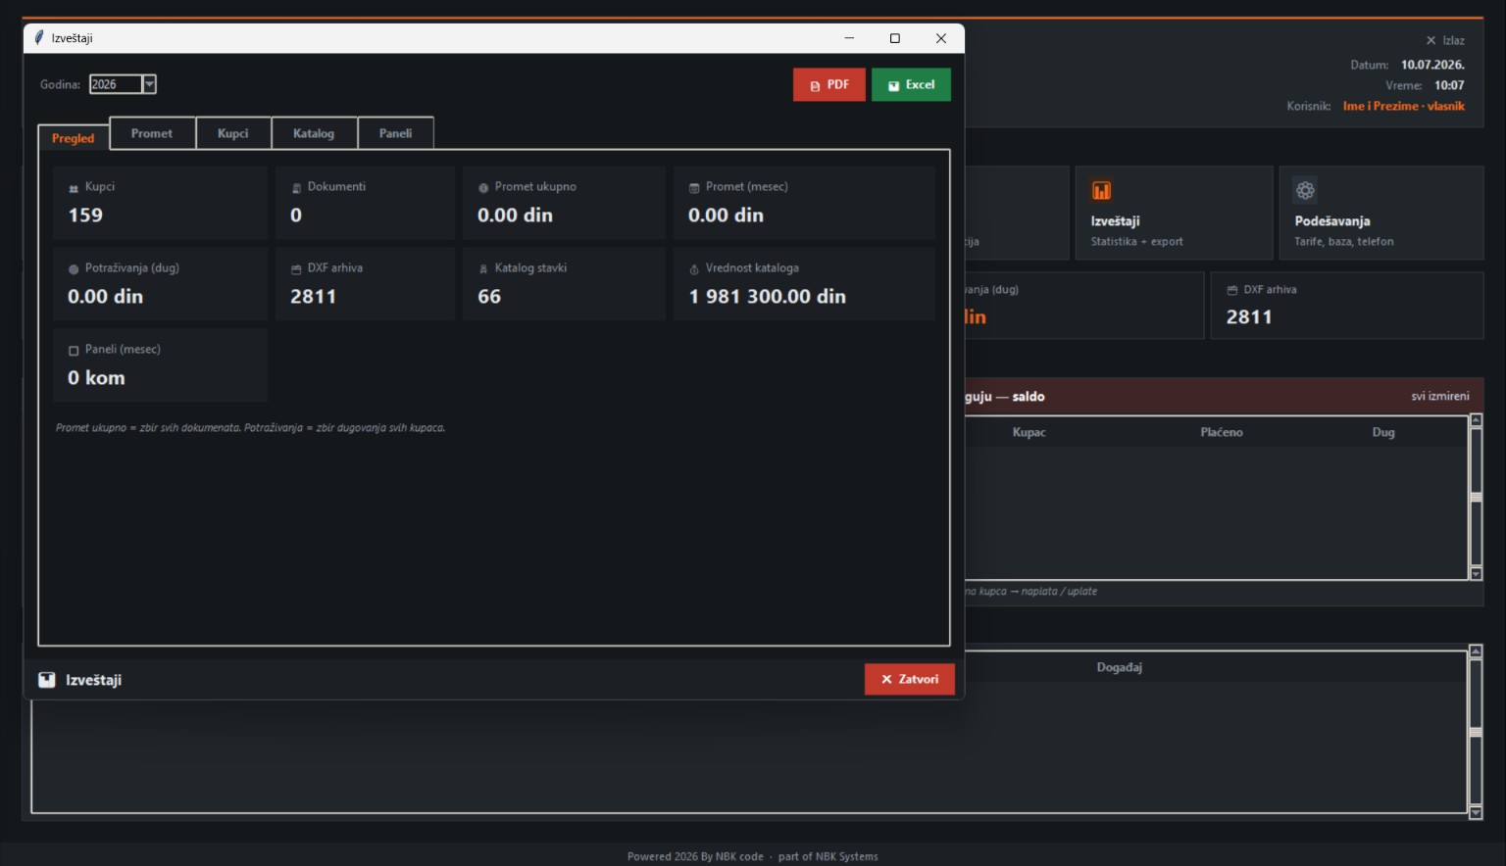
Task: Click the Paneli (mesec) square icon
Action: (x=74, y=351)
